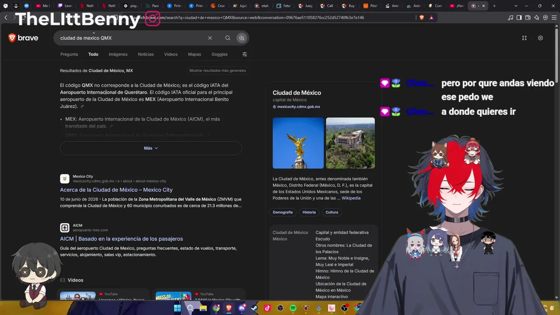560x315 pixels.
Task: Open Spotify from the taskbar
Action: click(x=293, y=308)
